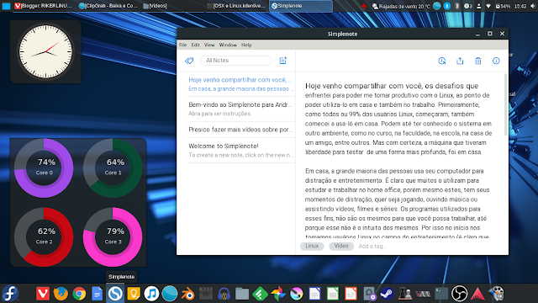Switch to OSX e Linux kdenlive taskbar window
The height and width of the screenshot is (303, 538).
pos(237,6)
